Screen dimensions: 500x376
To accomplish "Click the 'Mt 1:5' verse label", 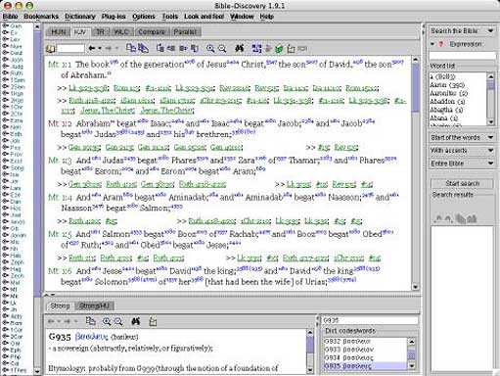I will (60, 234).
